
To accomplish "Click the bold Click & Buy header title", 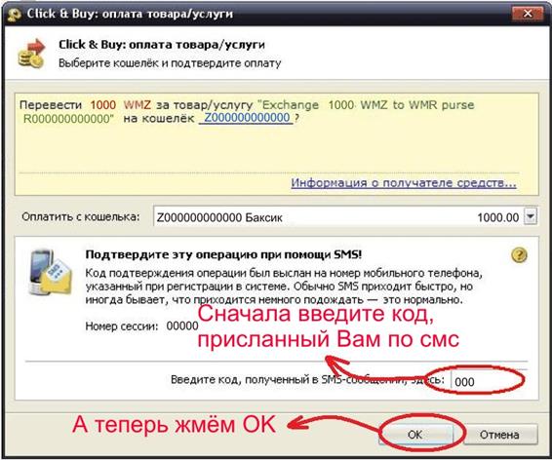I will (162, 45).
